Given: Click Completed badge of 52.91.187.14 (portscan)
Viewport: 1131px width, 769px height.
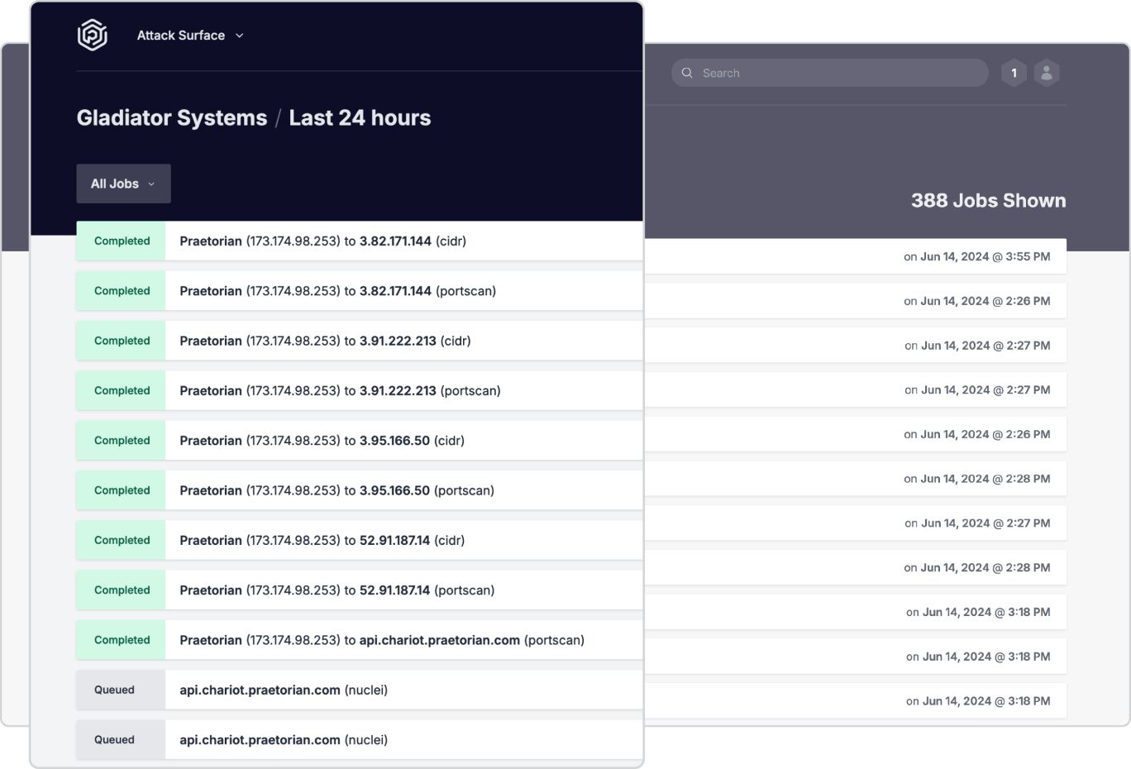Looking at the screenshot, I should tap(122, 590).
